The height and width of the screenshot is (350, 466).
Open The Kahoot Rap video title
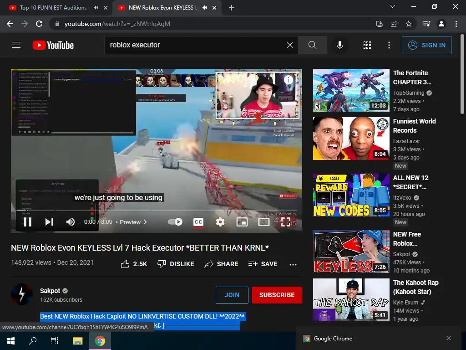[416, 287]
